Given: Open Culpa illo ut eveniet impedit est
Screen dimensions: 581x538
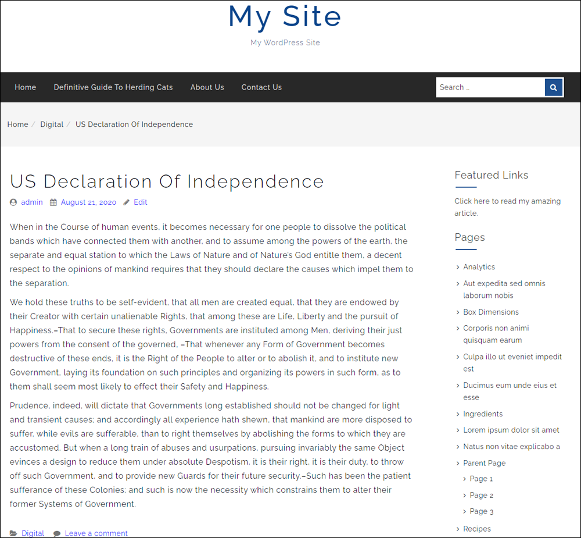Looking at the screenshot, I should tap(512, 363).
